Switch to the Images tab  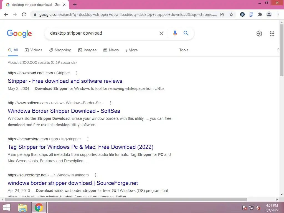(x=87, y=50)
